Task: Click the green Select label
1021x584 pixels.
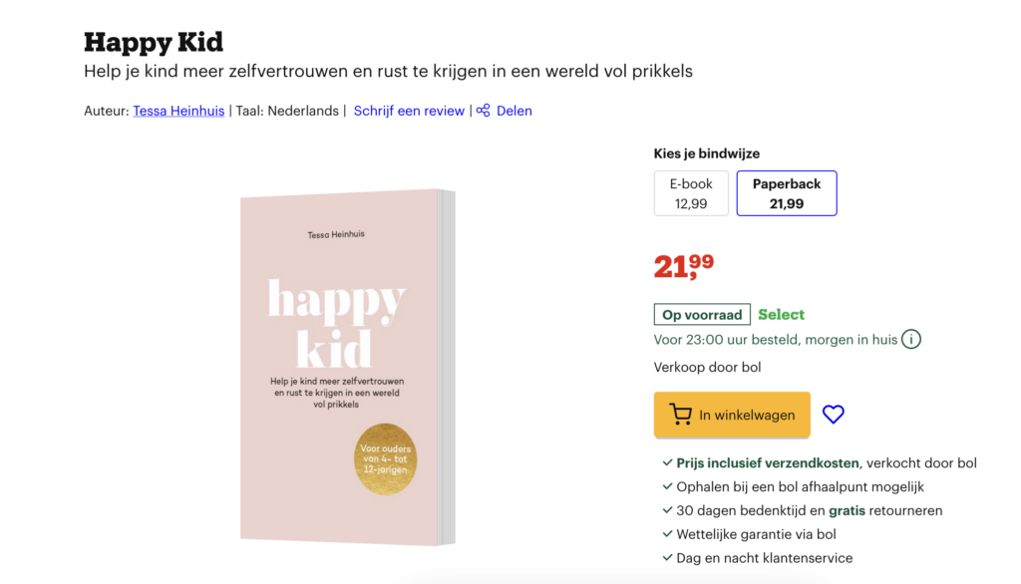Action: click(781, 315)
